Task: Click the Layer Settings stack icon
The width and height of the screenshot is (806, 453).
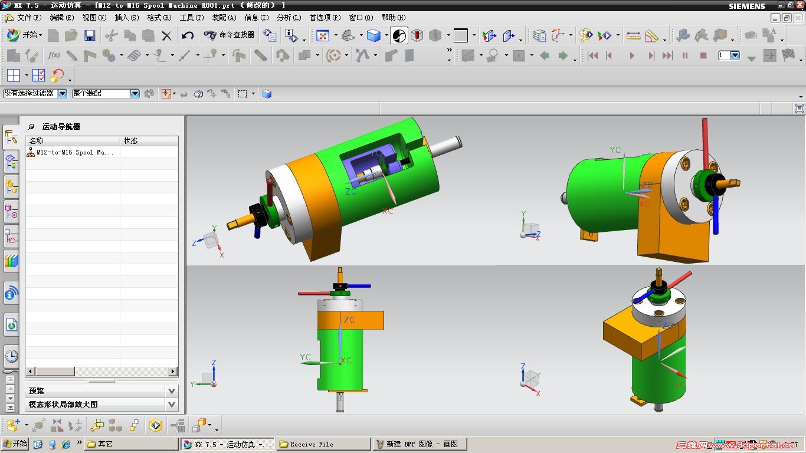Action: 539,35
